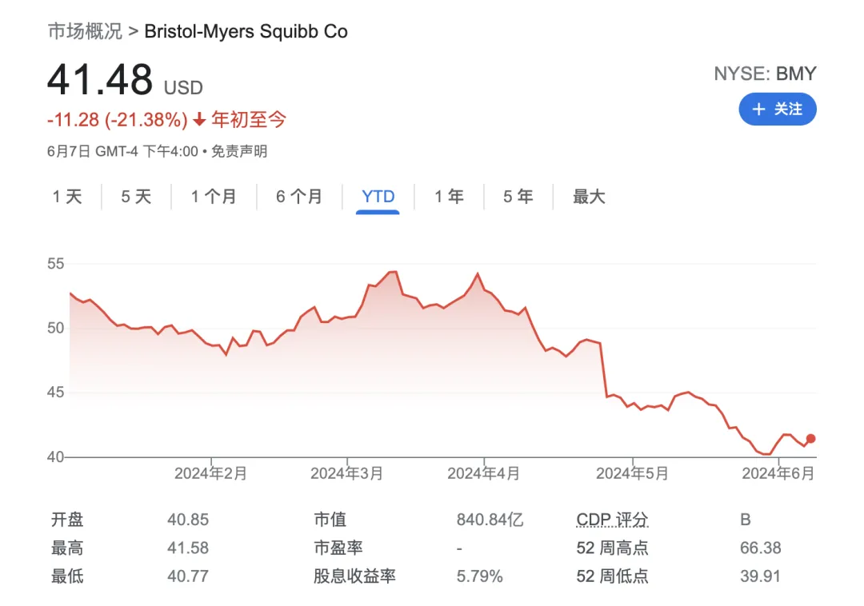Click the CDP 评分 label
Viewport: 864px width, 606px height.
tap(612, 520)
